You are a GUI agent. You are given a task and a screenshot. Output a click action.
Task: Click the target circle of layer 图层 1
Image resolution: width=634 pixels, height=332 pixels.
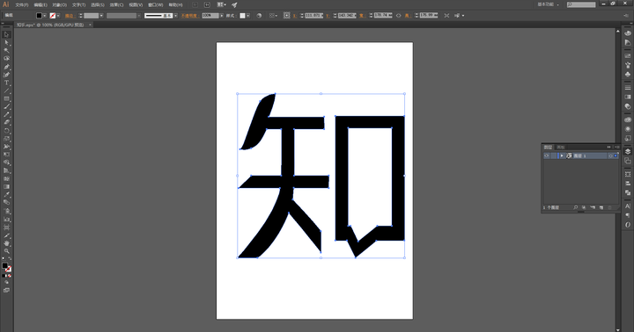tap(610, 155)
